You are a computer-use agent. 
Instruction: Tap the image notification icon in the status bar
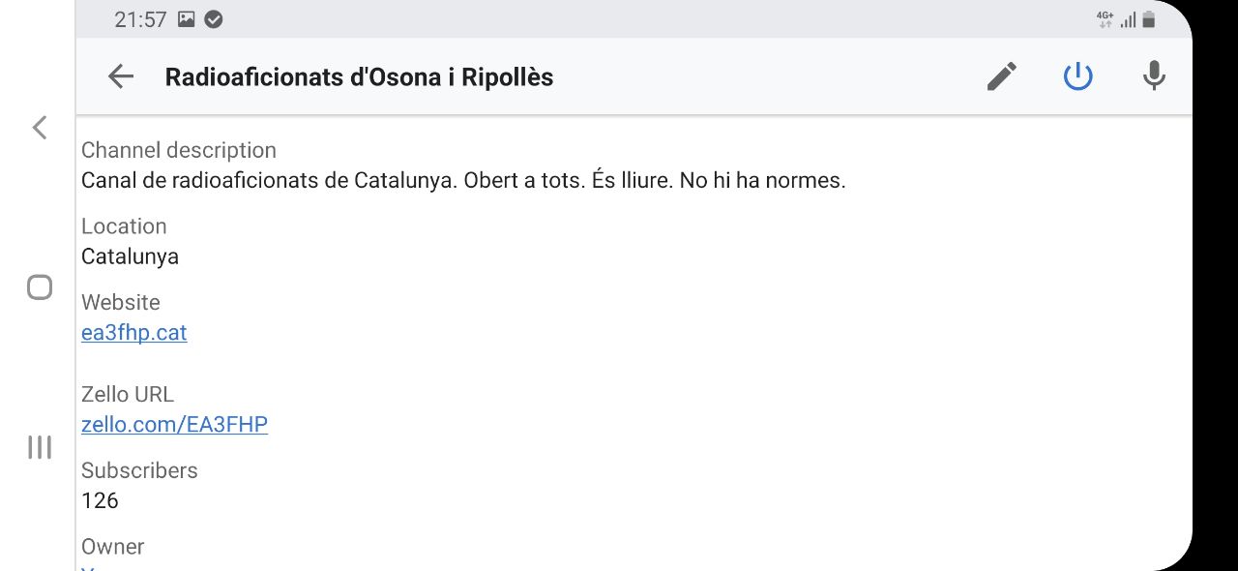(x=187, y=19)
